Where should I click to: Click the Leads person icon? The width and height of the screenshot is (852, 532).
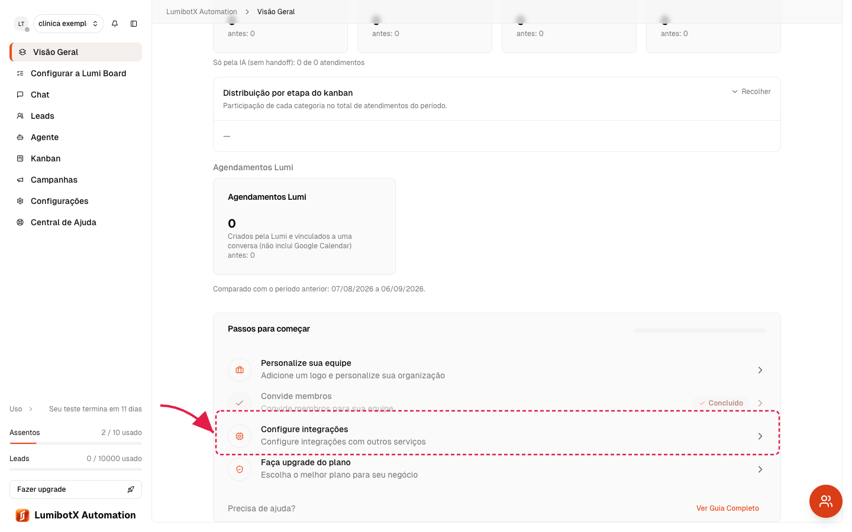point(20,116)
